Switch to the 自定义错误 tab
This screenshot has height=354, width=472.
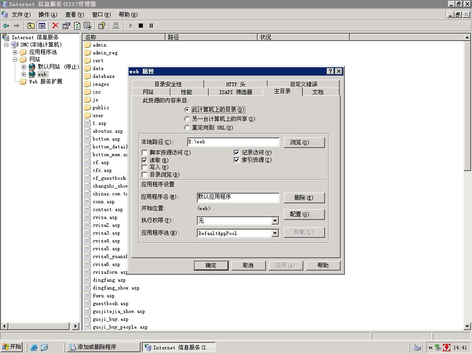pyautogui.click(x=303, y=84)
